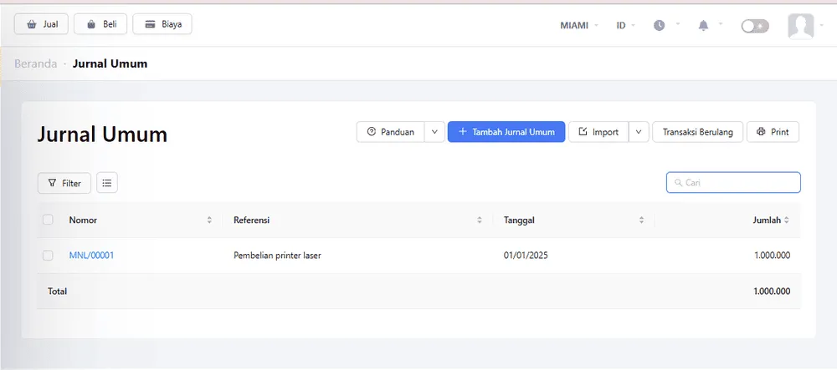Open the Panduan help guide button

(390, 132)
